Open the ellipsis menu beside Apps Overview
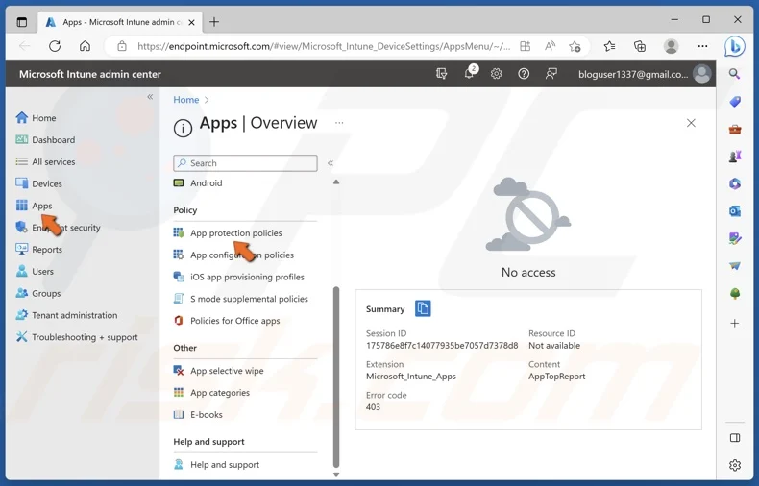 pyautogui.click(x=339, y=123)
